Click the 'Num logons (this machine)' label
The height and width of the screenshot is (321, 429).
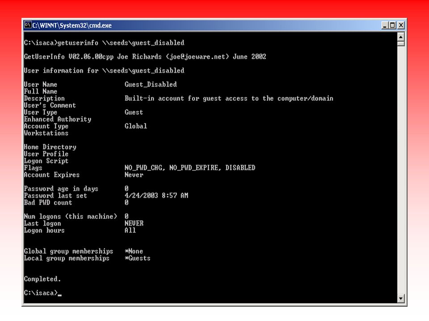click(x=71, y=217)
